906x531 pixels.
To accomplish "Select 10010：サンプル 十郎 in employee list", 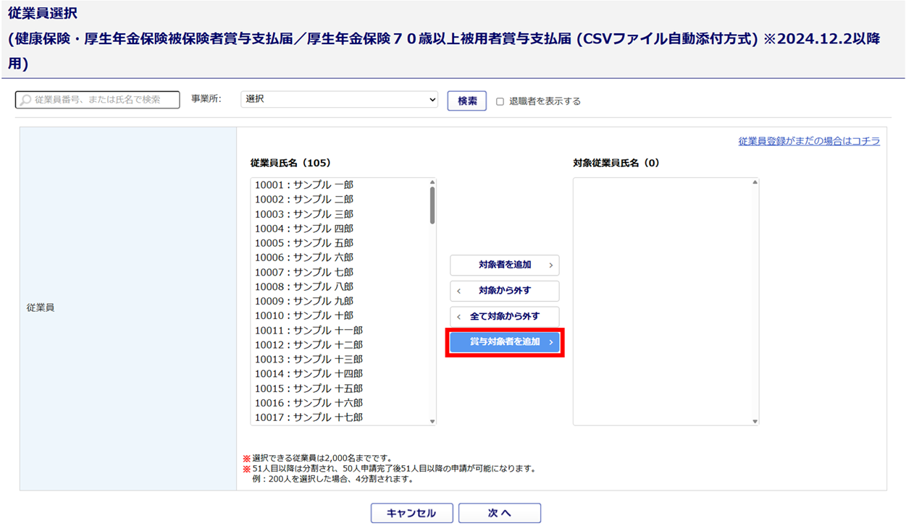I will 340,315.
